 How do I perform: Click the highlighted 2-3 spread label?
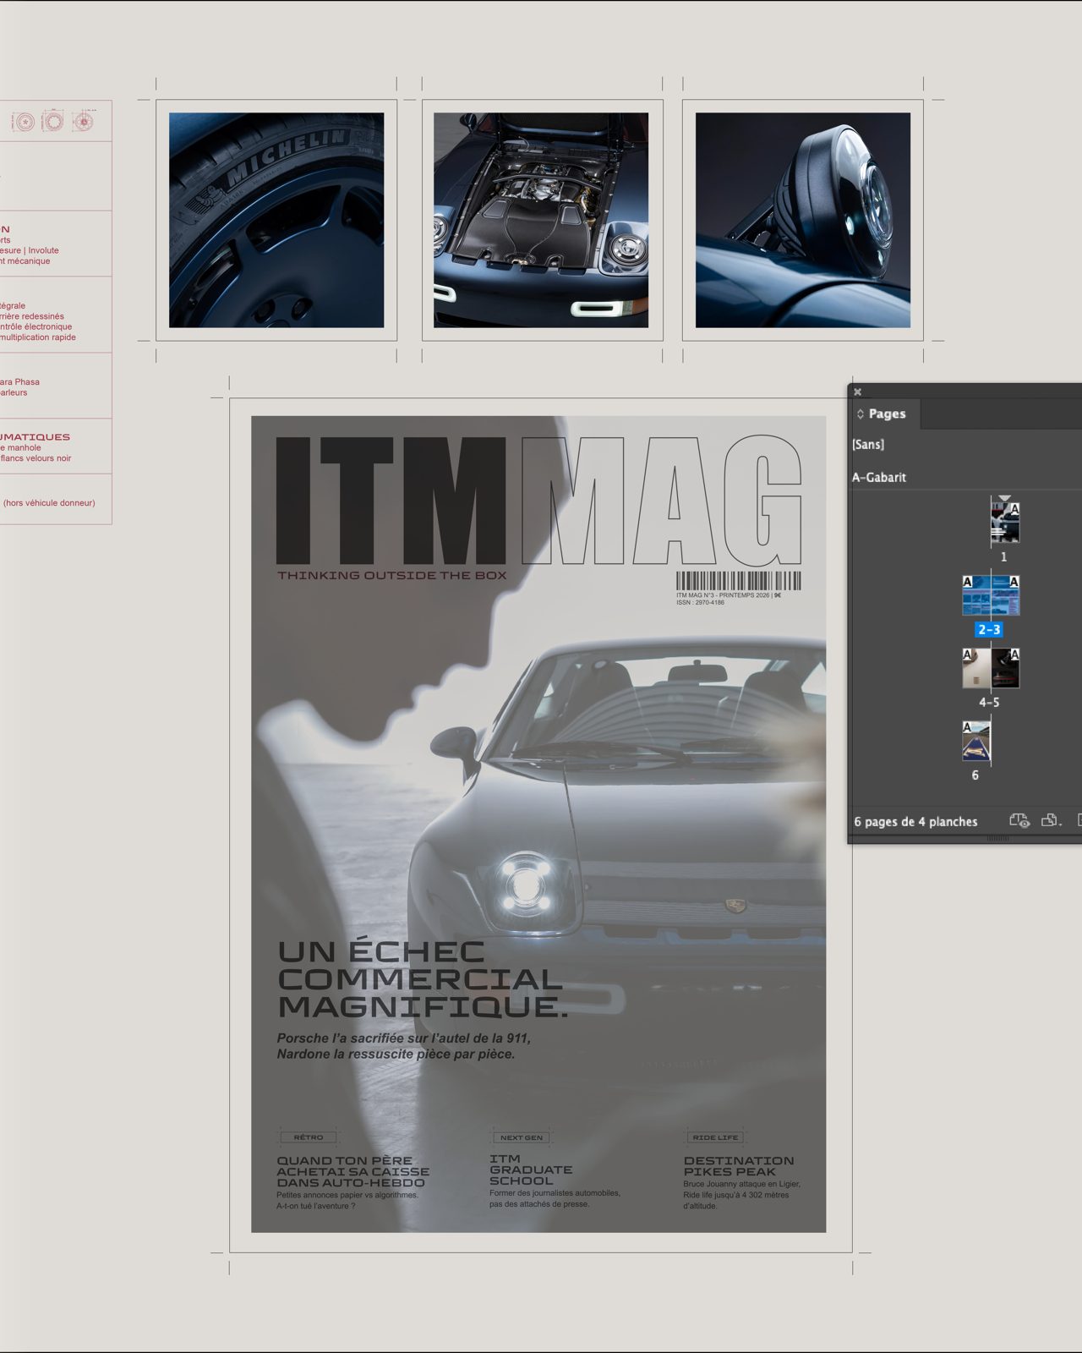[989, 630]
